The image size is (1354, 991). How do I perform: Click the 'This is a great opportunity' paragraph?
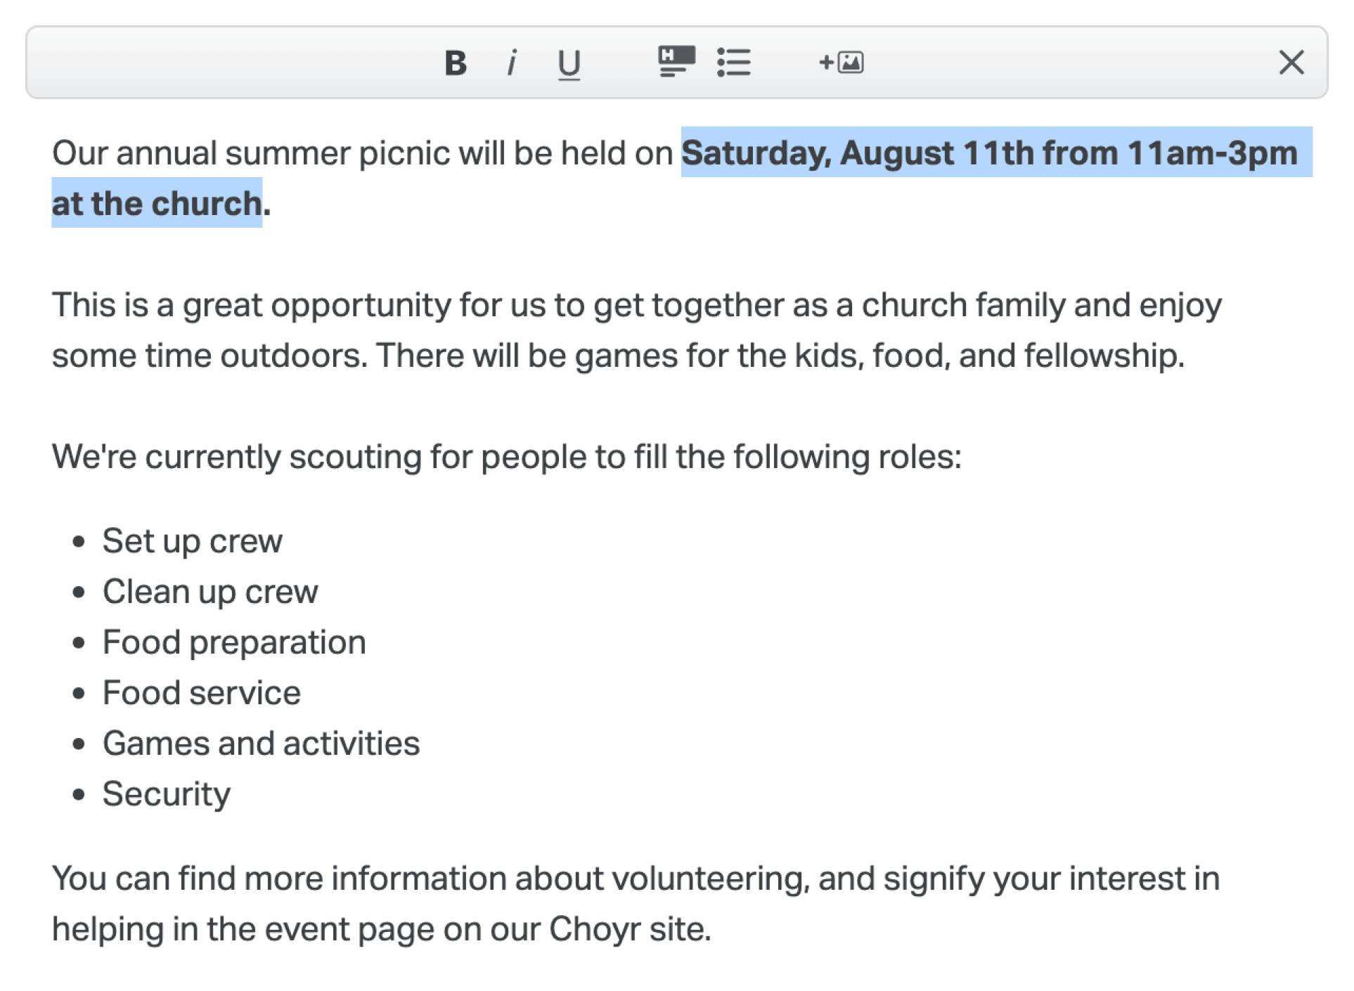coord(637,330)
